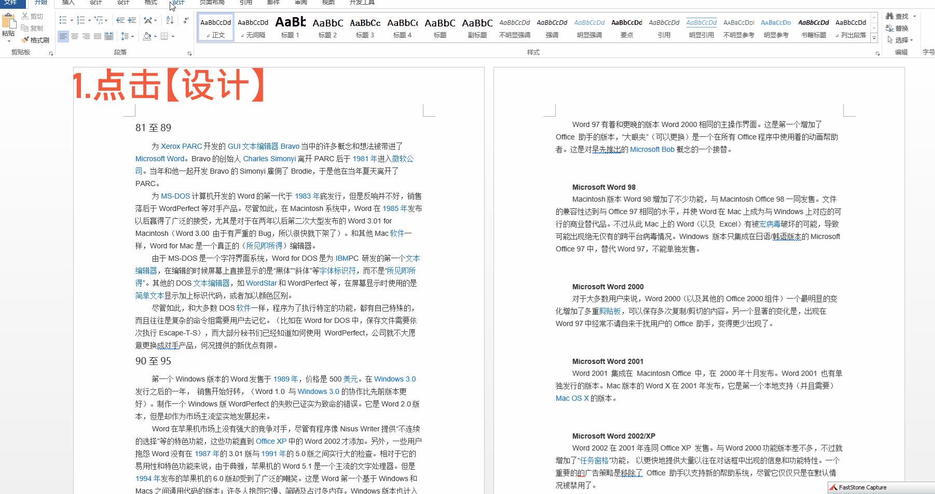Screen dimensions: 935x494
Task: Select the Replace (替换) icon
Action: click(x=899, y=29)
